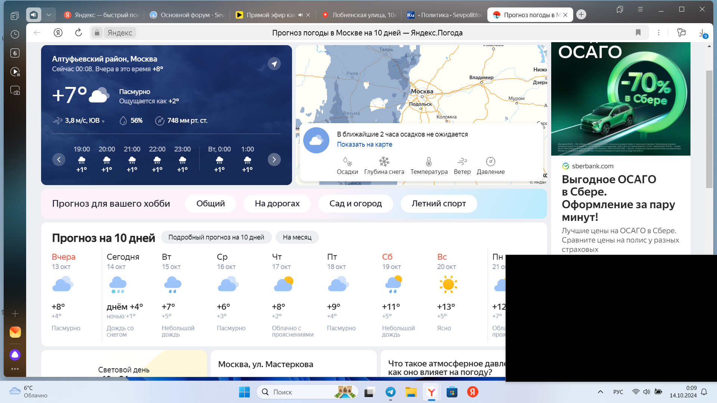Click the Windows taskbar search field
The image size is (717, 403).
[299, 392]
